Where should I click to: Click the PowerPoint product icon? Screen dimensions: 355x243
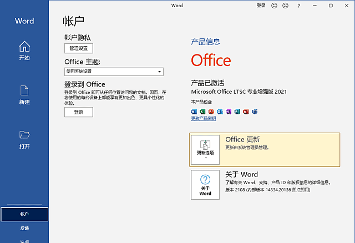point(211,112)
